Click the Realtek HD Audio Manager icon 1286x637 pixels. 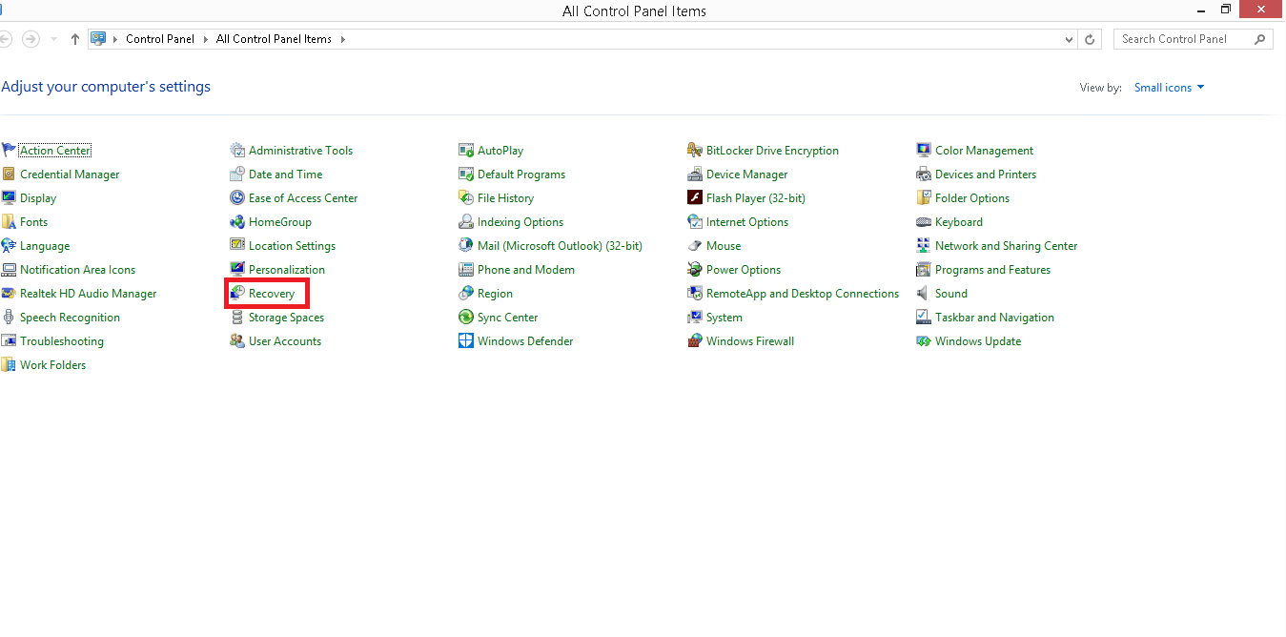[x=9, y=293]
